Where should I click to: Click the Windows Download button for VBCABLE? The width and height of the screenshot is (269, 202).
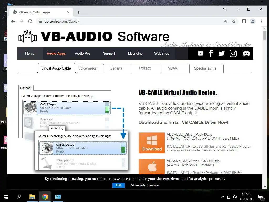point(152,143)
